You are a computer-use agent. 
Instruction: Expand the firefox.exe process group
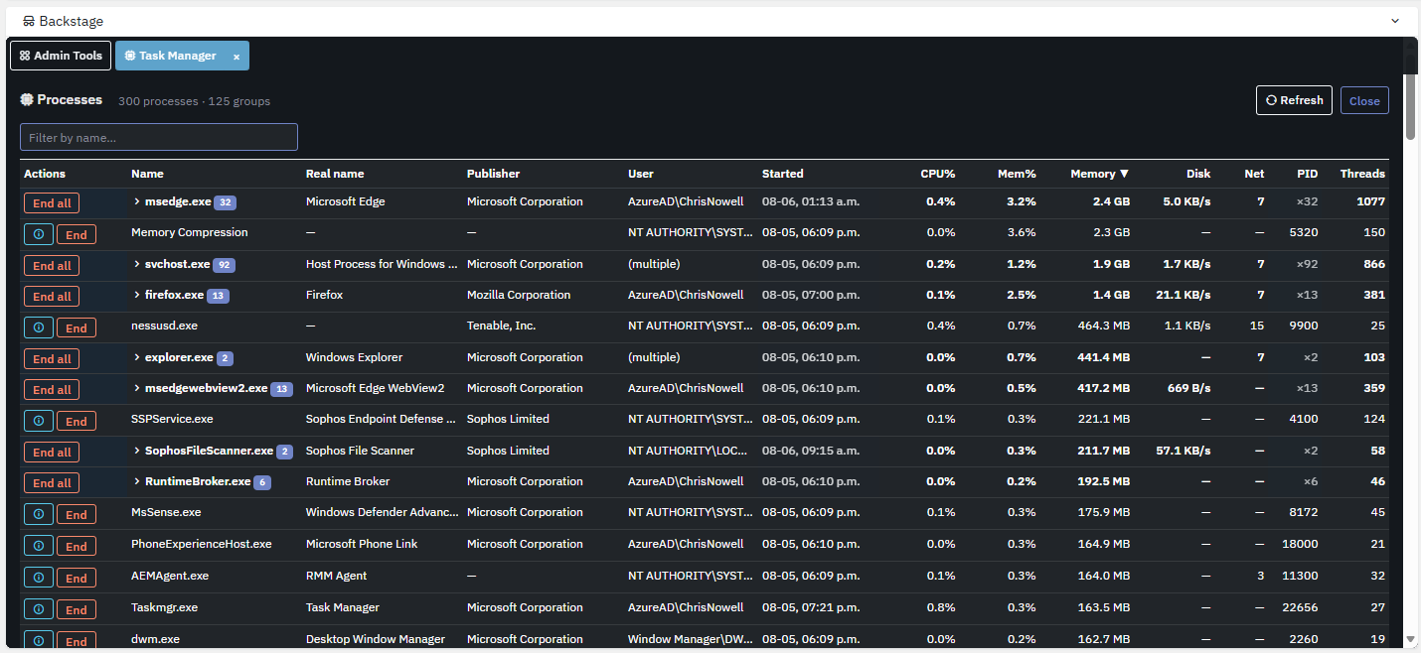click(137, 295)
